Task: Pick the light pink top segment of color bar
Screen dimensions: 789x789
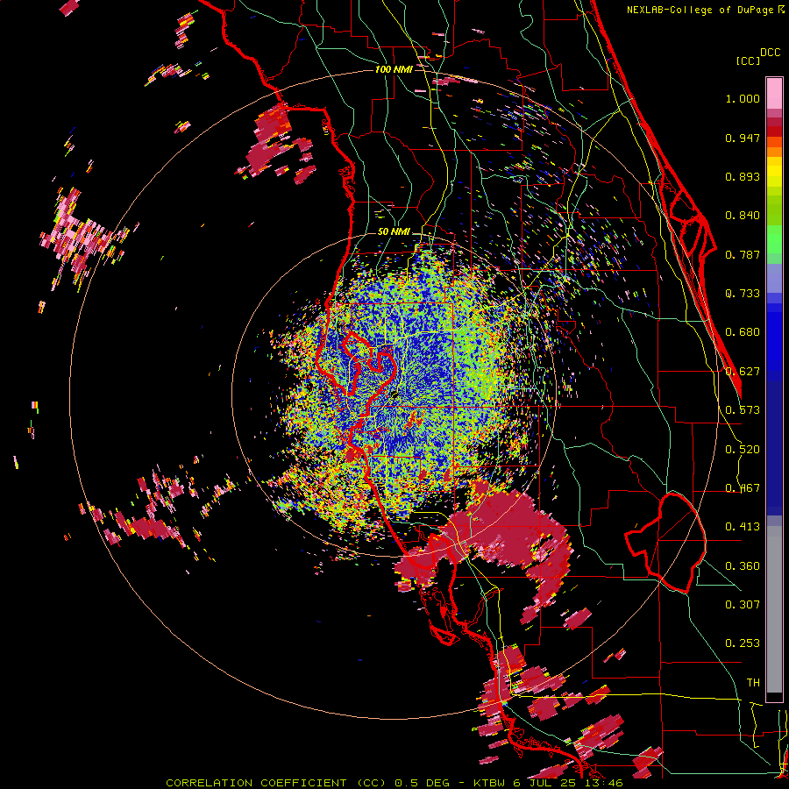Action: coord(774,93)
